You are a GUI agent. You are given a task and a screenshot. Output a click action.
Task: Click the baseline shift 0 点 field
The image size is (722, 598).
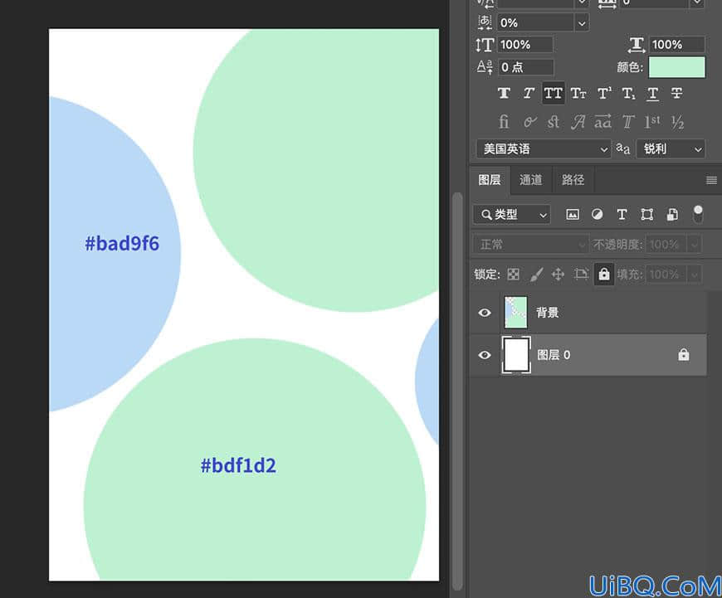point(525,67)
